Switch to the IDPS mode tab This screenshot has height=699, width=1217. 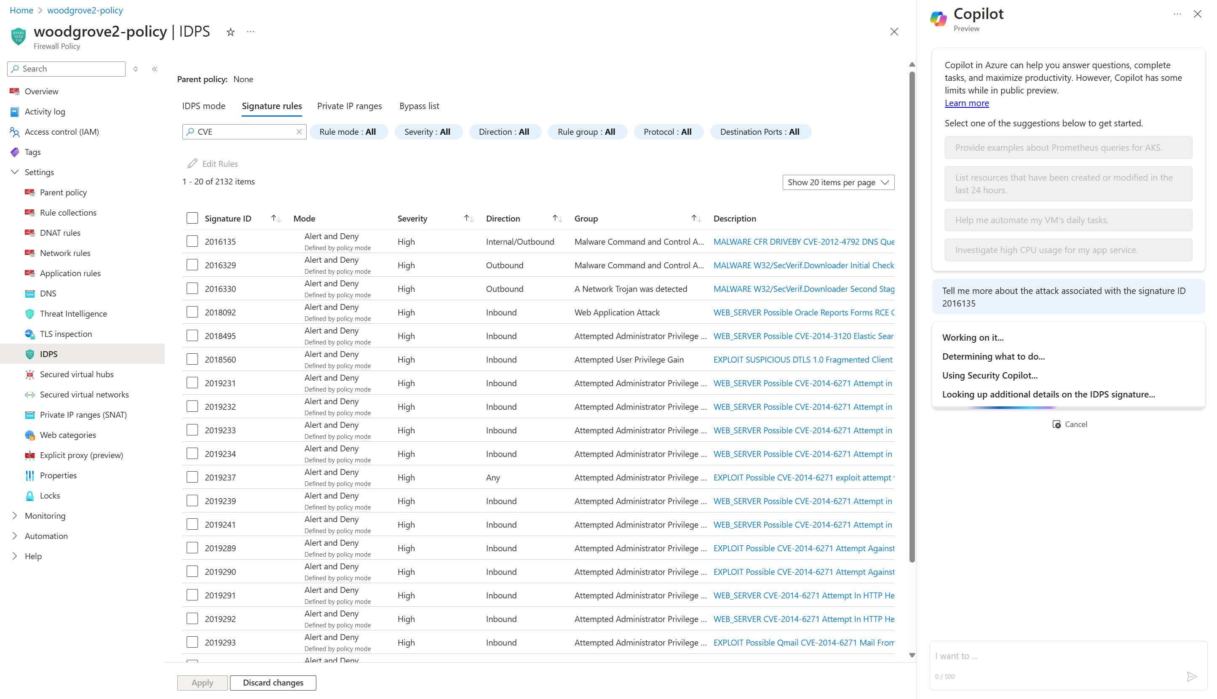pyautogui.click(x=203, y=106)
